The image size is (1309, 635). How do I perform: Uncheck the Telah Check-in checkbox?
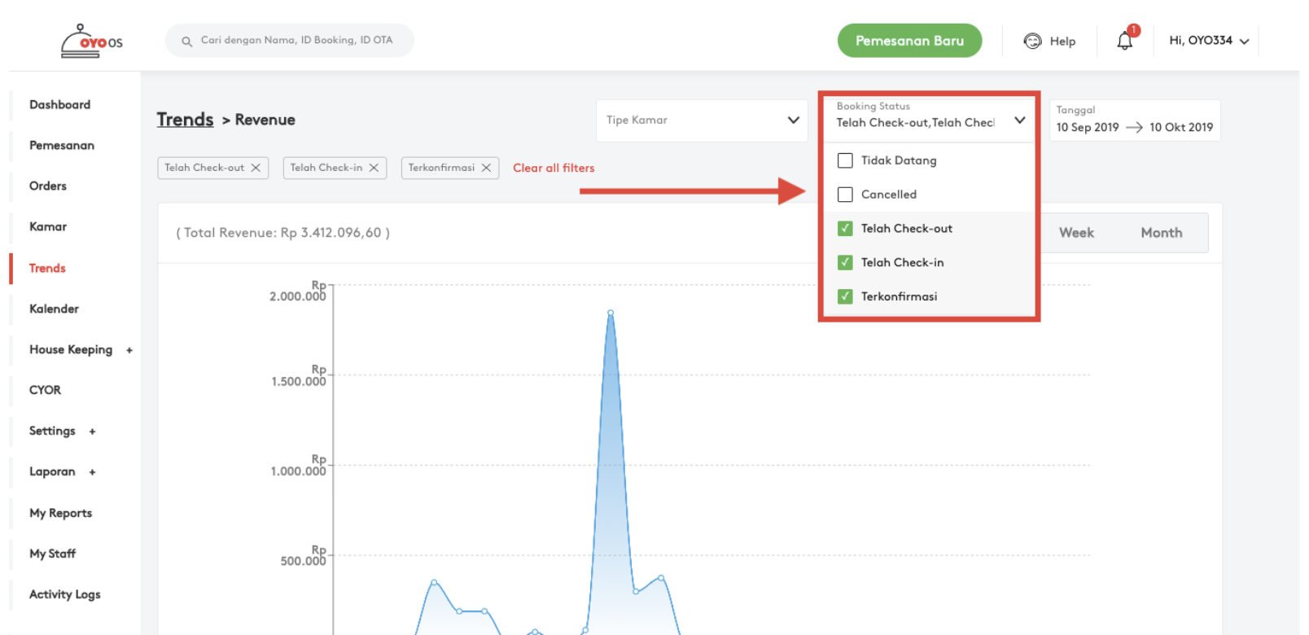tap(845, 262)
